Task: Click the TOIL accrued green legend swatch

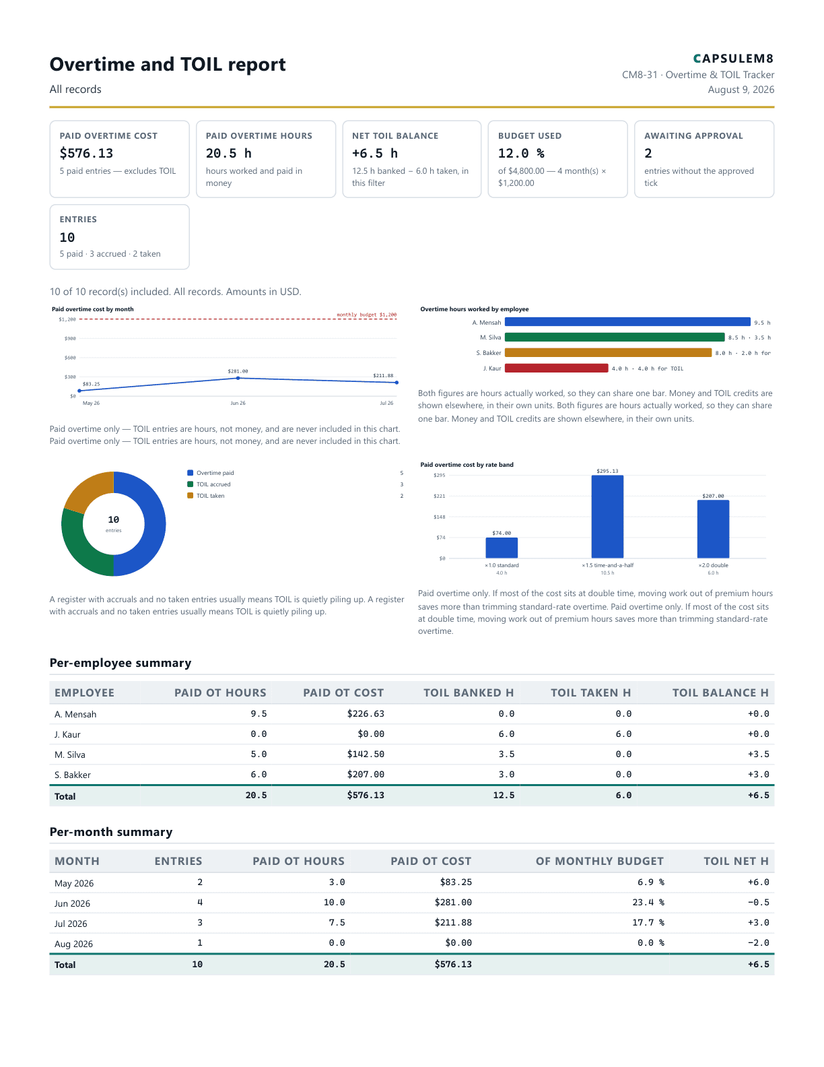Action: [x=191, y=484]
